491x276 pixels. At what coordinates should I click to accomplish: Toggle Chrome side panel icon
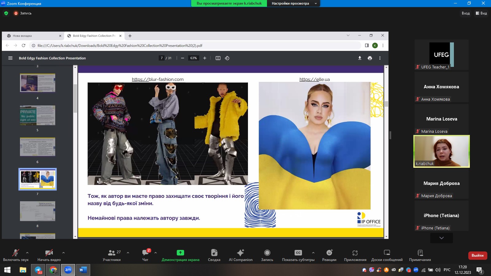pos(367,45)
